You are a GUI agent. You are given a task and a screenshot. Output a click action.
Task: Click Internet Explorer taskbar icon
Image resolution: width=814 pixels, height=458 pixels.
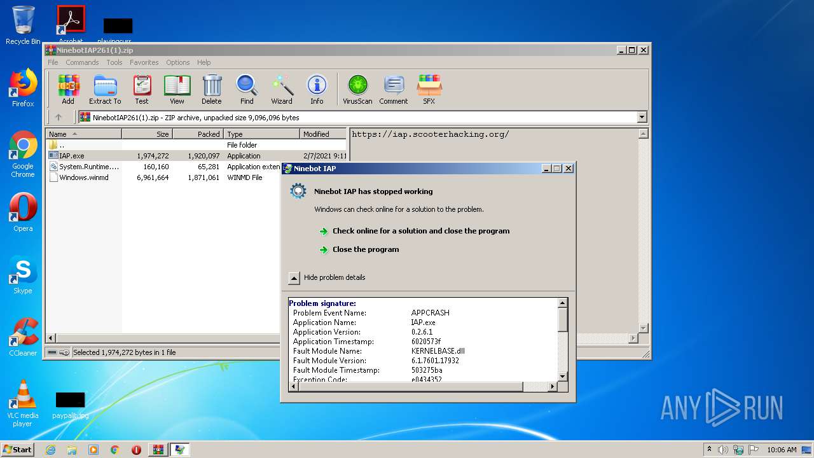[50, 450]
